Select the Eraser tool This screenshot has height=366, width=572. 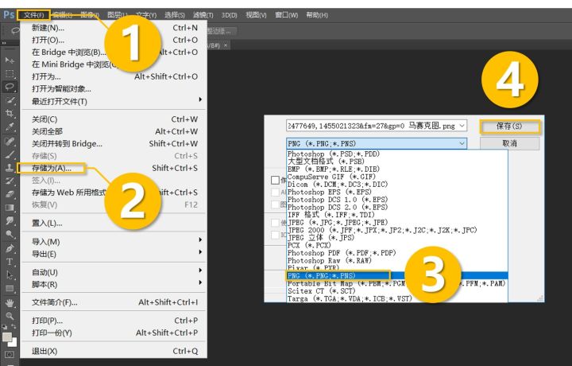tap(10, 194)
